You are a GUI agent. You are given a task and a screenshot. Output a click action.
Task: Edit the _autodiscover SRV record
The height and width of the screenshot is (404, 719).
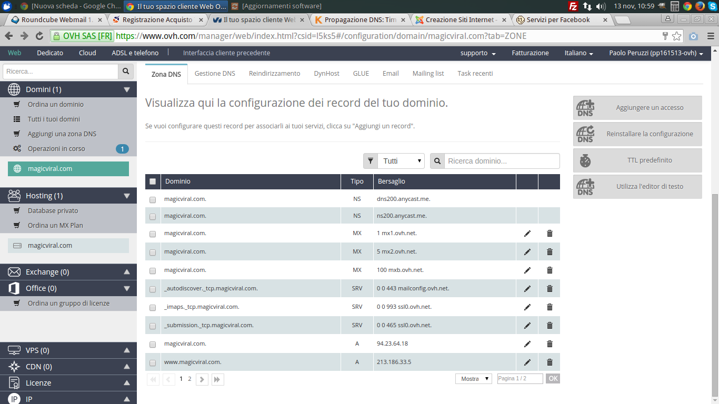(527, 289)
